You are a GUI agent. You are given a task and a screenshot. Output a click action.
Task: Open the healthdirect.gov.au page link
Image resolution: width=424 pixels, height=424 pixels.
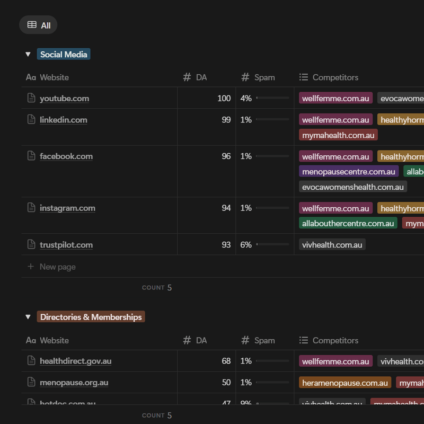(x=76, y=361)
